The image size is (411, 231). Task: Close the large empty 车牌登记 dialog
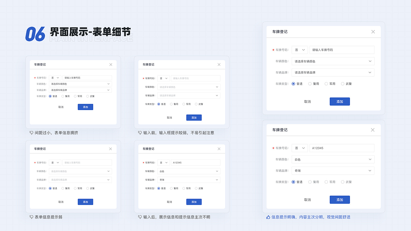coord(373,32)
